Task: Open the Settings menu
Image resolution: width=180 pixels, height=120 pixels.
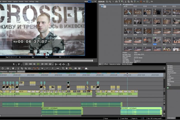Action: (x=32, y=1)
